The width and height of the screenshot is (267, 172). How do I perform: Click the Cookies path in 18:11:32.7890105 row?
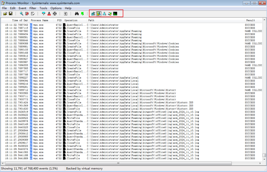133,50
